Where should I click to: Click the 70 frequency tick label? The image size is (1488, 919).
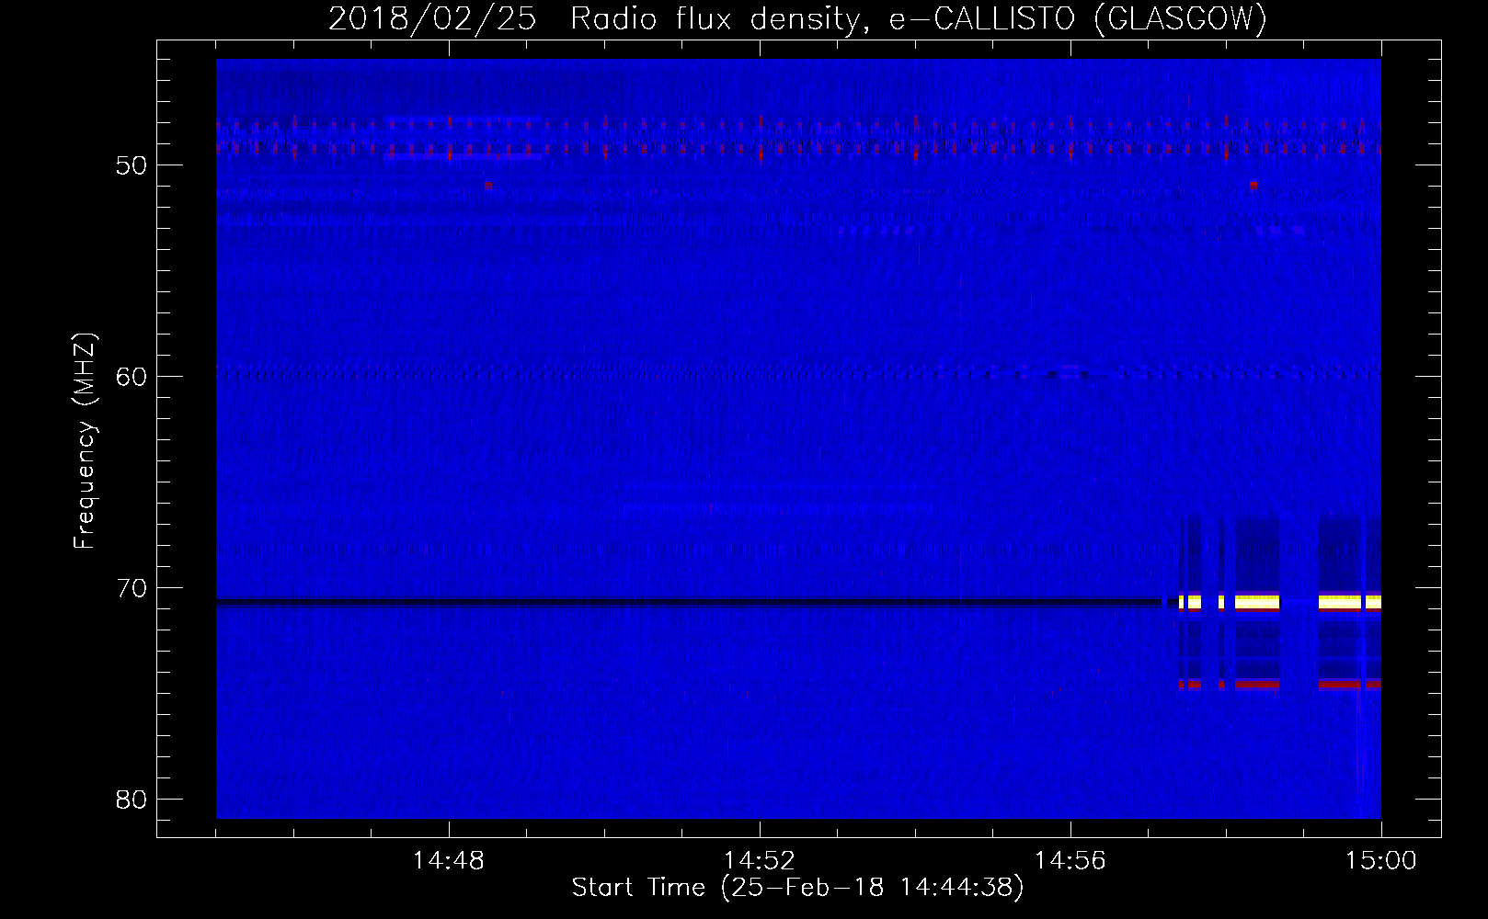coord(132,588)
